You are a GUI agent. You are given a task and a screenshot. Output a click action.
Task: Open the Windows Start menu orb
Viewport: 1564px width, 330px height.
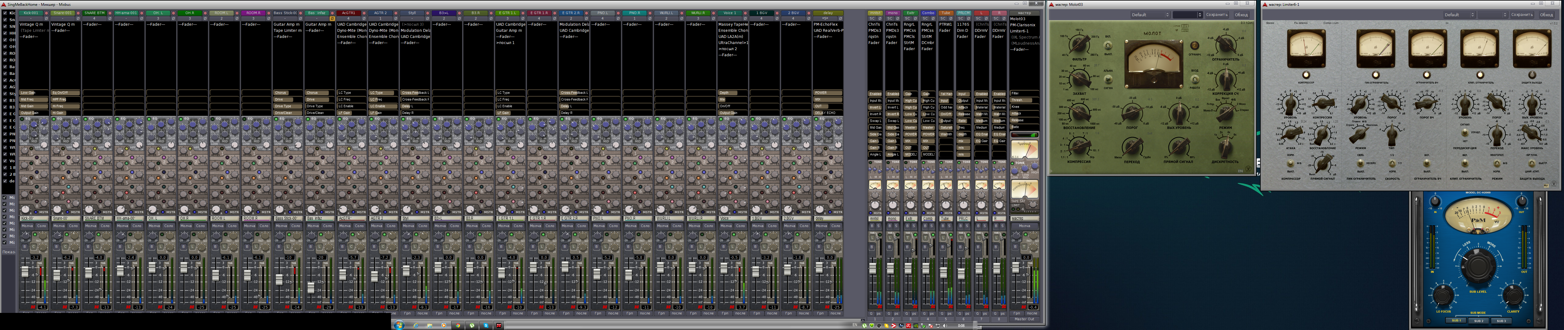(399, 325)
